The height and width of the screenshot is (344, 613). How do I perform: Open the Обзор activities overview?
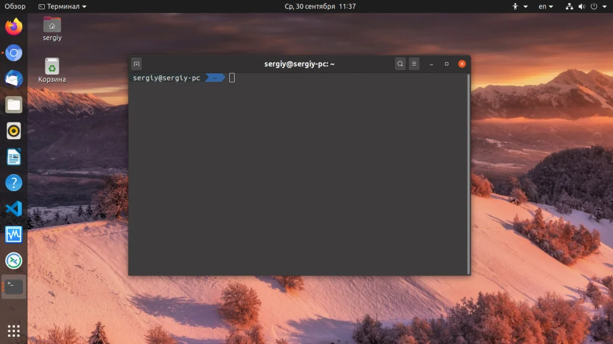(x=15, y=6)
